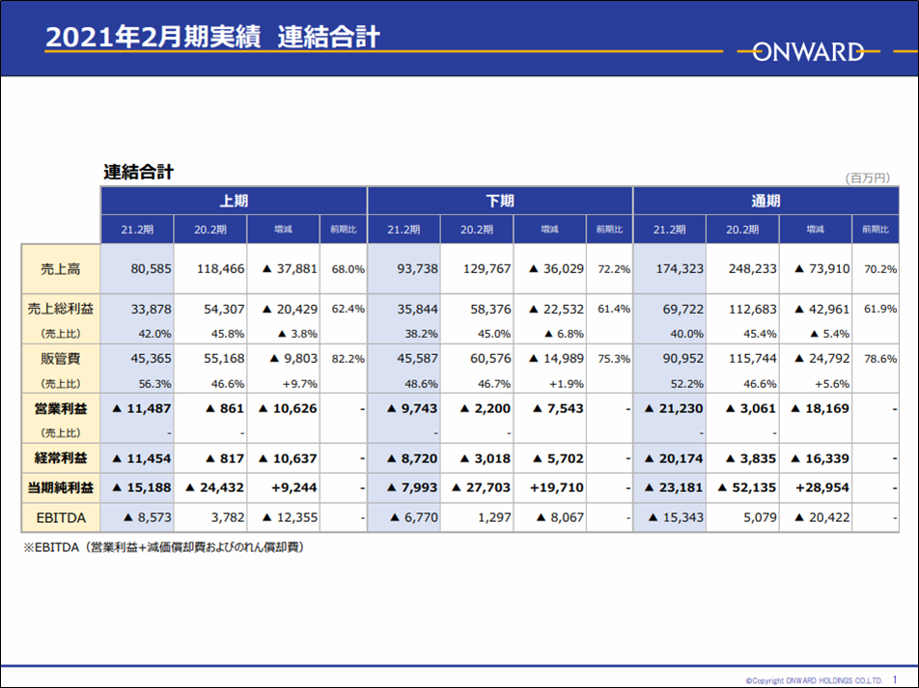
Task: Select the net loss ▲ 52,135
Action: 747,487
